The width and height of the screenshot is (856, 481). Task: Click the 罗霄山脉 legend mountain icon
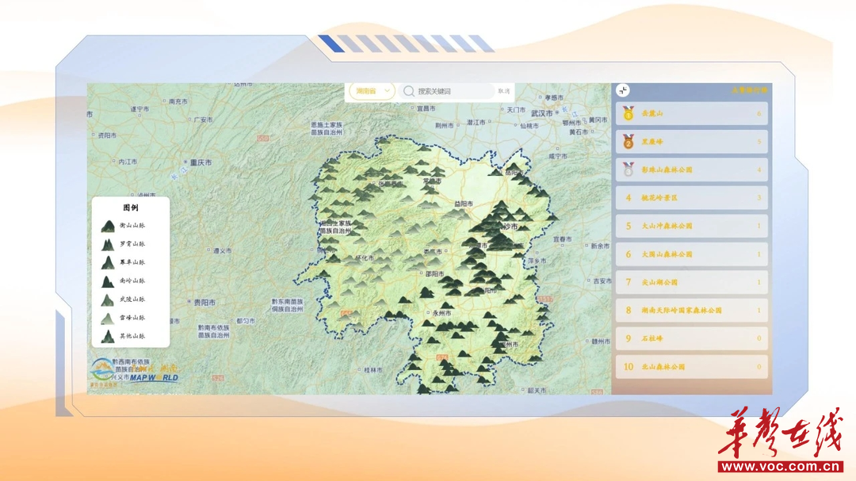pos(108,244)
